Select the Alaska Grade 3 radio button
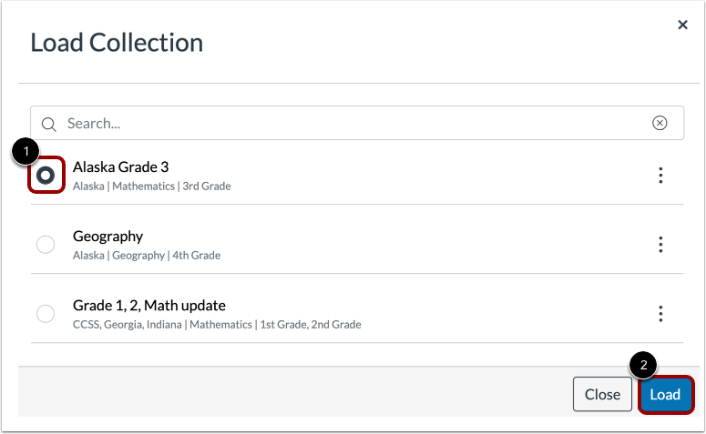Image resolution: width=706 pixels, height=434 pixels. point(46,175)
